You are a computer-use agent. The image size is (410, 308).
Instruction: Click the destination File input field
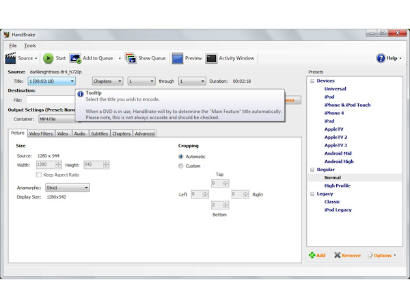pos(51,100)
